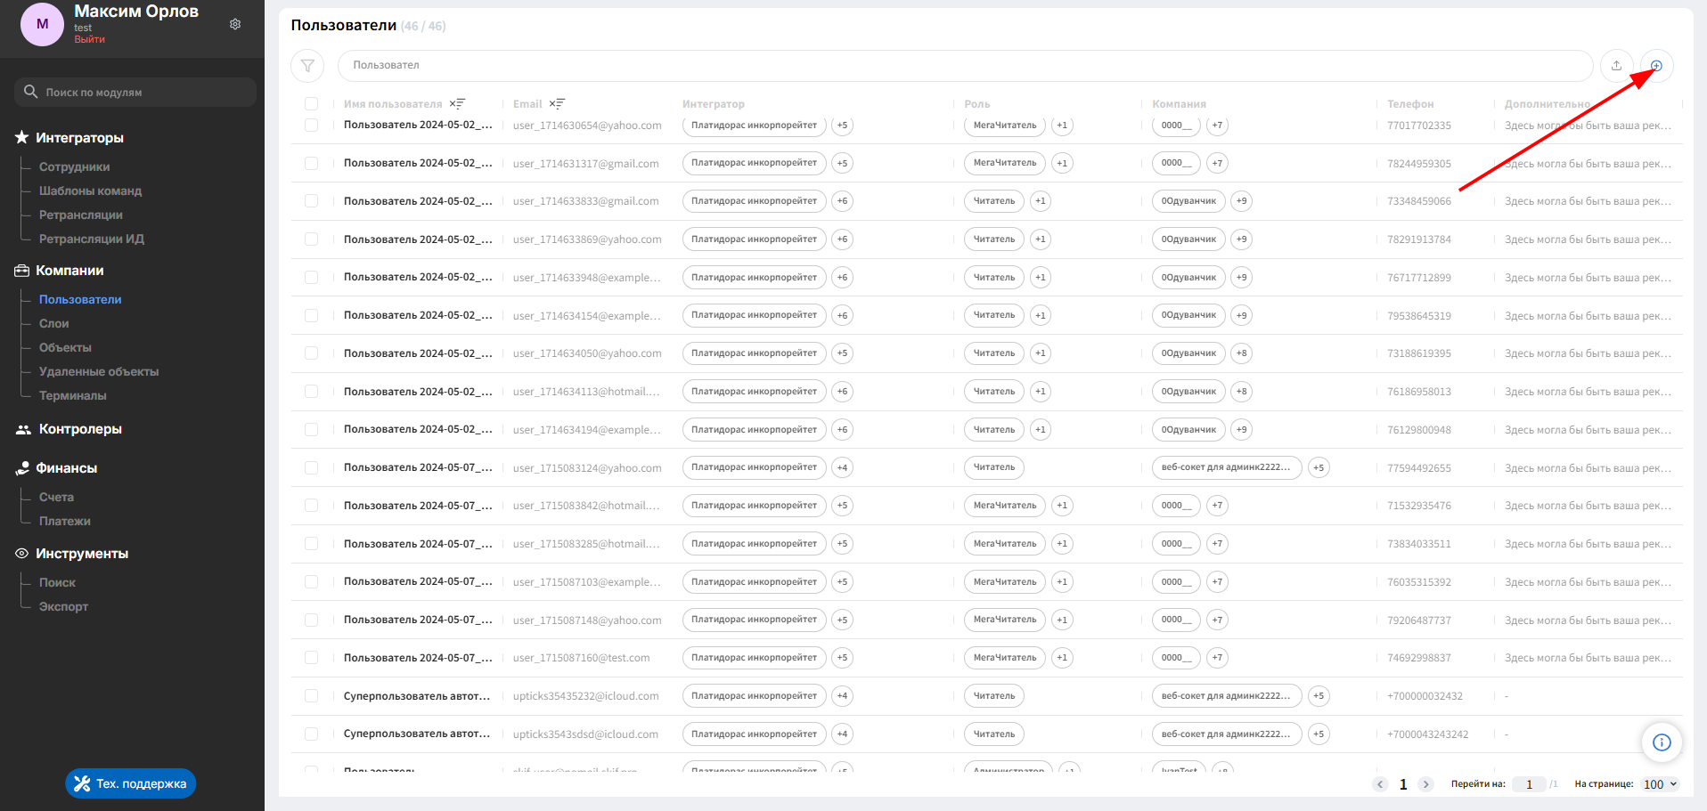Click the add user plus icon

click(1656, 65)
